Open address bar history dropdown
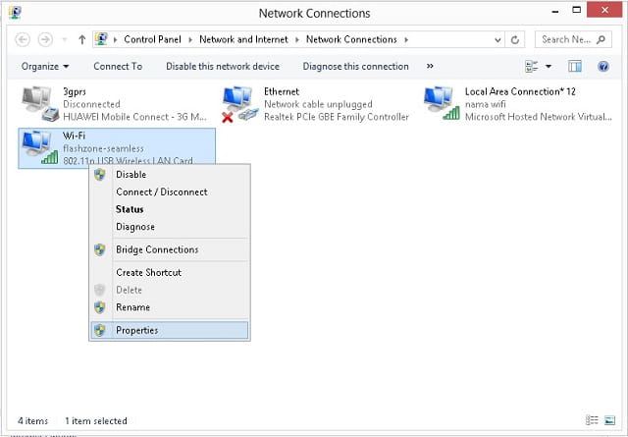 coord(497,39)
